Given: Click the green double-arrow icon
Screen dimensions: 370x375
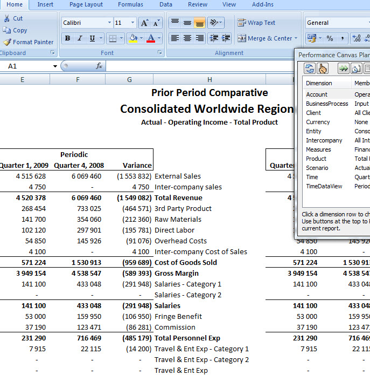Looking at the screenshot, I should click(343, 69).
